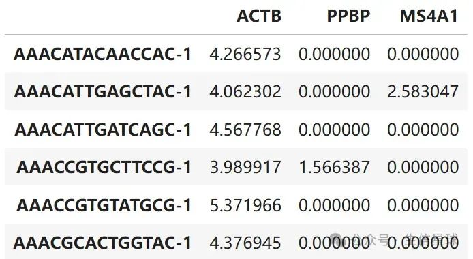This screenshot has width=473, height=259.
Task: Select row index AAACATACAACCAC-1
Action: (x=102, y=55)
